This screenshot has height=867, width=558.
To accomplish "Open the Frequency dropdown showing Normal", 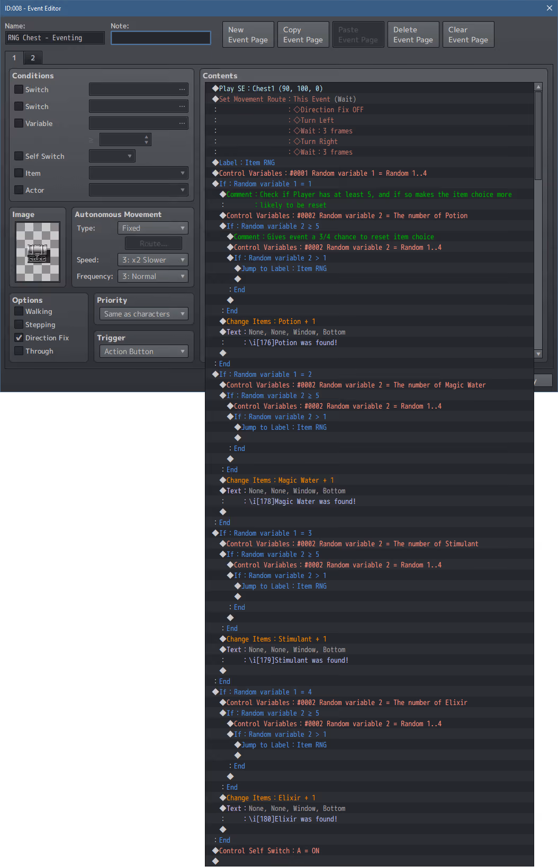I will coord(153,276).
